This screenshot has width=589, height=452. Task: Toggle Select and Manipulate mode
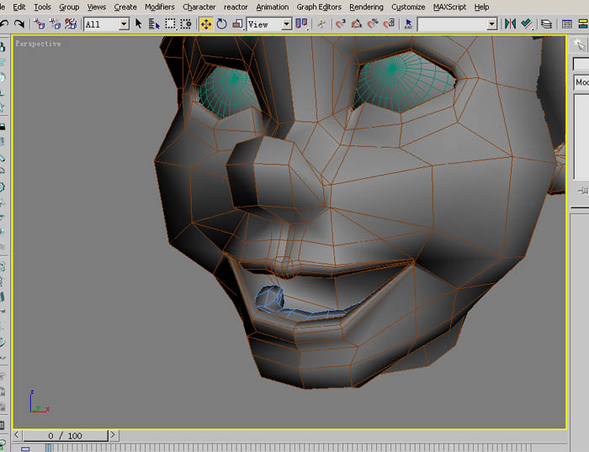[321, 24]
